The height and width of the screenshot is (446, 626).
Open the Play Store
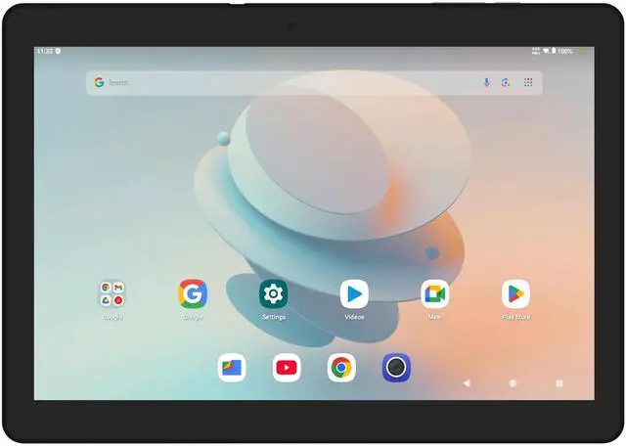[515, 293]
